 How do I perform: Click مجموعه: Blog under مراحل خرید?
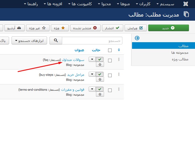point(75,80)
